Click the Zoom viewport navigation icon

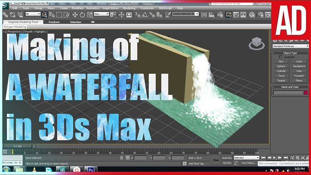pos(292,158)
